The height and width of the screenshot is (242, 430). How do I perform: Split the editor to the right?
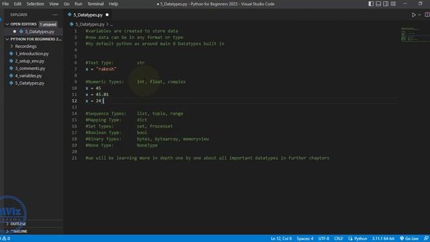(x=427, y=15)
